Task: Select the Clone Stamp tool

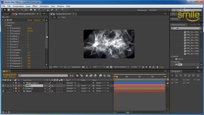Action: (x=48, y=10)
